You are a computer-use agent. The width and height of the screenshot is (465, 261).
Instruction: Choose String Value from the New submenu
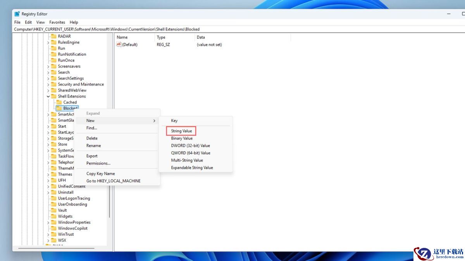181,131
